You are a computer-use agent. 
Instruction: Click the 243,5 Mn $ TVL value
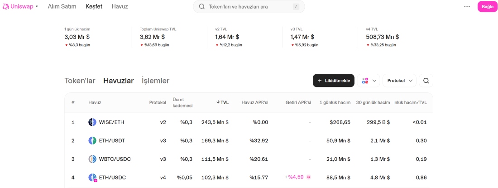[215, 122]
